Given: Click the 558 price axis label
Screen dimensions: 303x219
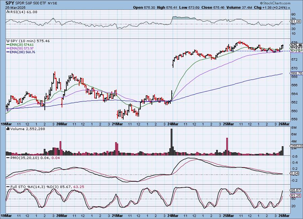Looking at the screenshot, I should tap(294, 119).
